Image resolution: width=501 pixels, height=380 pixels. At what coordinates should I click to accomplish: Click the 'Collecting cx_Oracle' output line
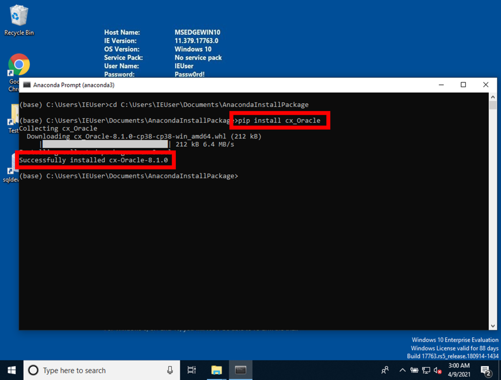(x=58, y=128)
